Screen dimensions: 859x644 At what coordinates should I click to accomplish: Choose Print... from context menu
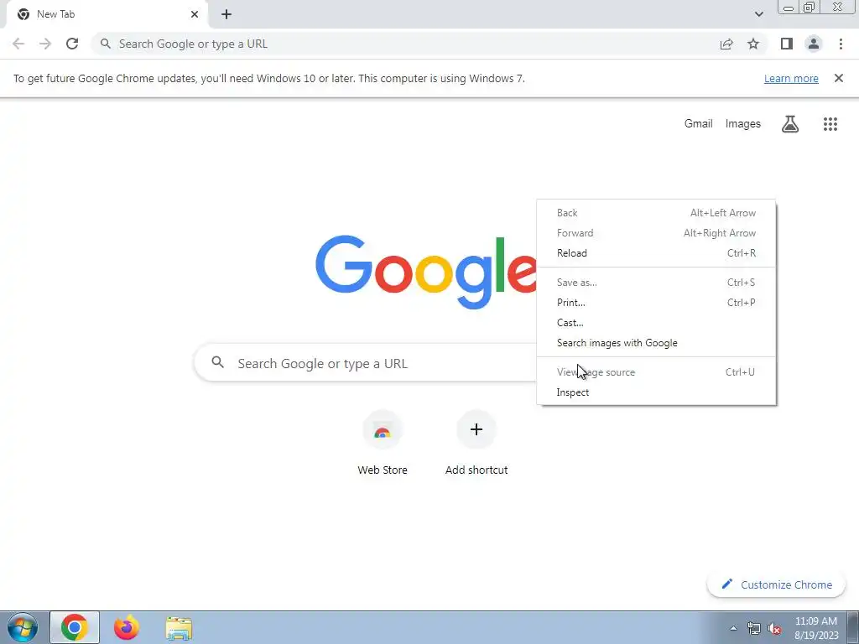tap(656, 302)
